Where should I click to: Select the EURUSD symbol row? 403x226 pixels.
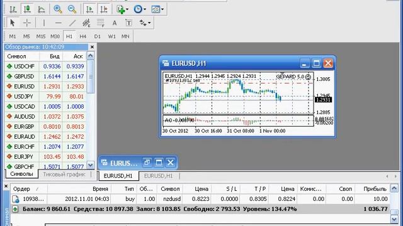46,87
